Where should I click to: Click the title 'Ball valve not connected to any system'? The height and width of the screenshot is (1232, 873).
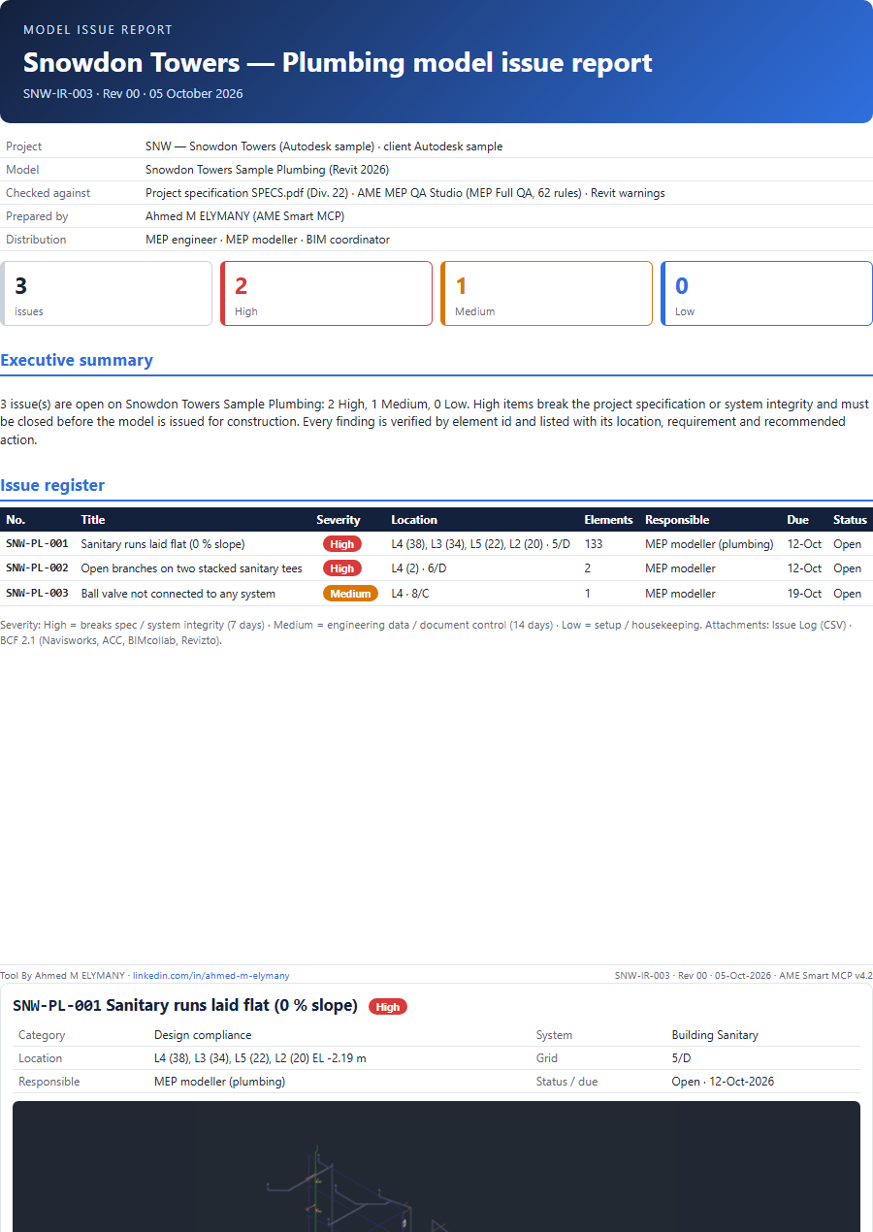(178, 594)
